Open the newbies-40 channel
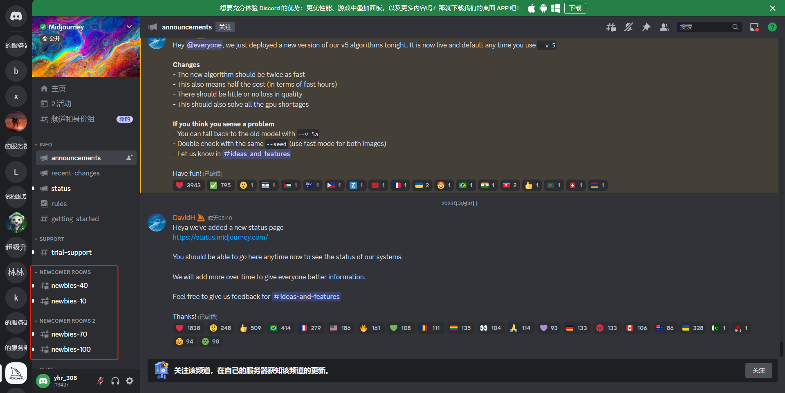Screen dimensions: 785x393 pyautogui.click(x=86, y=285)
